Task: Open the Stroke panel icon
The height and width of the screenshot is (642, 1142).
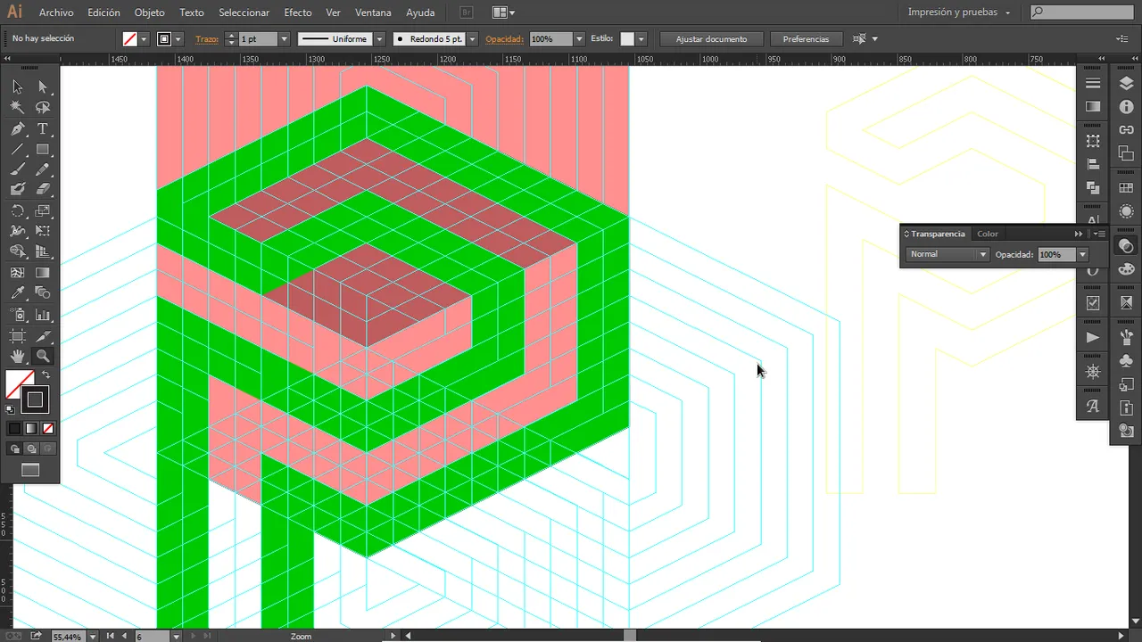Action: tap(1093, 83)
